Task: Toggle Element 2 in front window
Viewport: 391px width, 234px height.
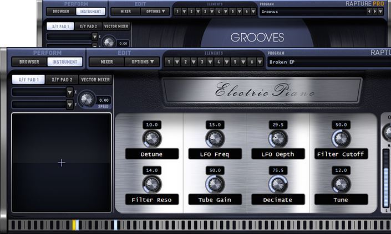Action: coord(185,61)
